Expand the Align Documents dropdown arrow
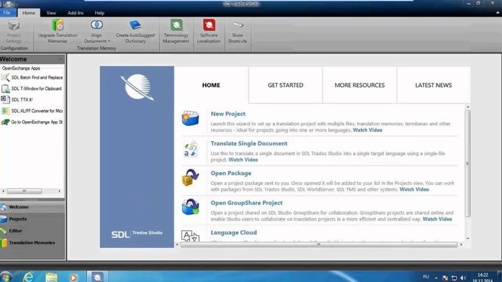Viewport: 502px width, 282px height. tap(109, 41)
